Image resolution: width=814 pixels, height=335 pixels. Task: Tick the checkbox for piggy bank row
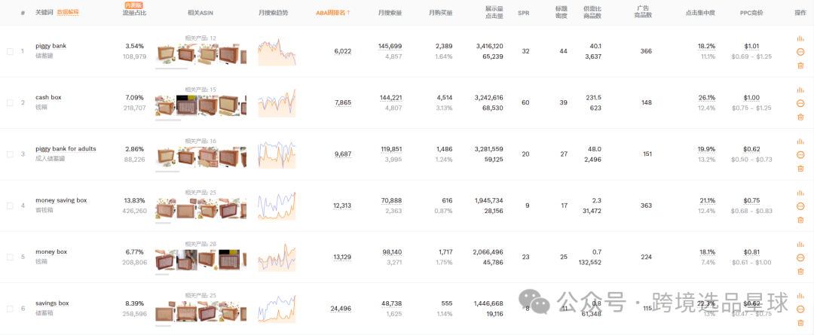(10, 51)
